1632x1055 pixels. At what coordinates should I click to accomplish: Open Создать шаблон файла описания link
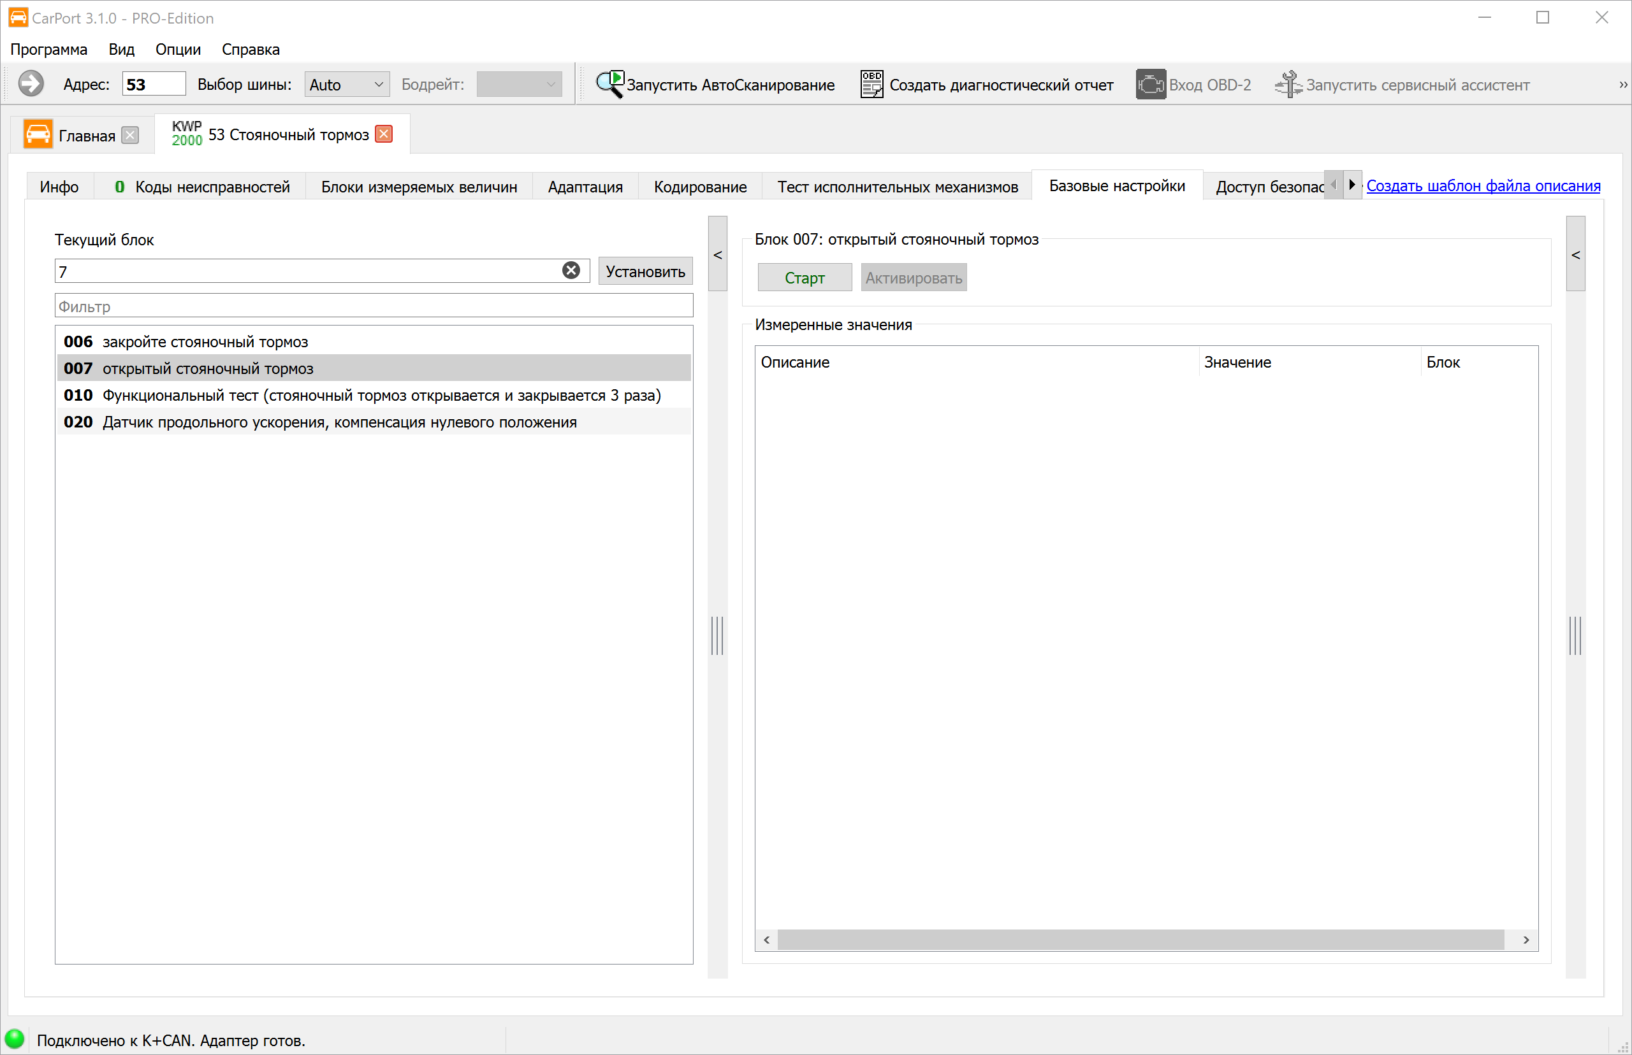tap(1483, 185)
